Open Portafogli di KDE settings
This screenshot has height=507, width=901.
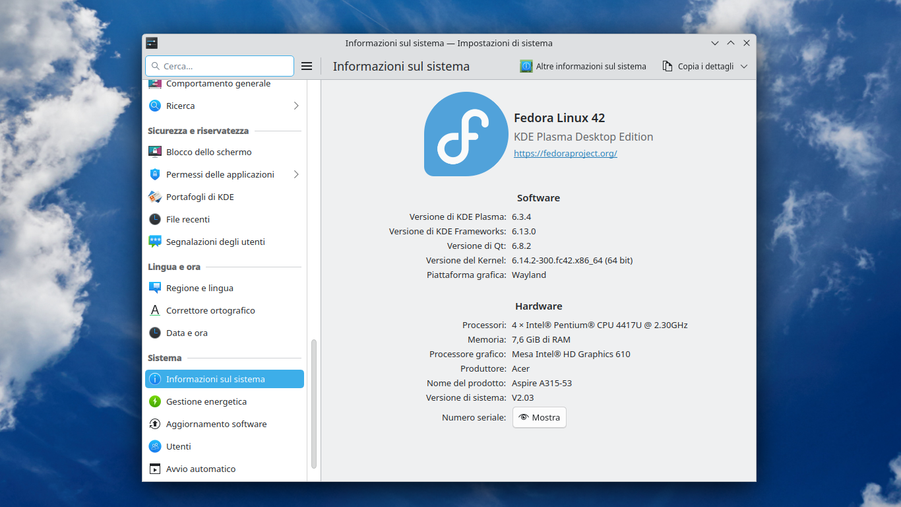point(154,197)
